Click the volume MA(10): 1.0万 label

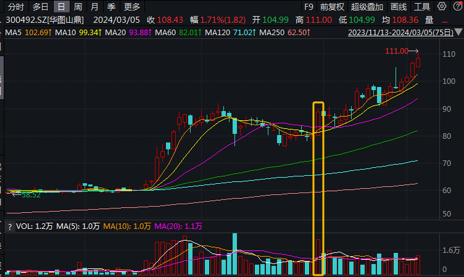pos(127,226)
